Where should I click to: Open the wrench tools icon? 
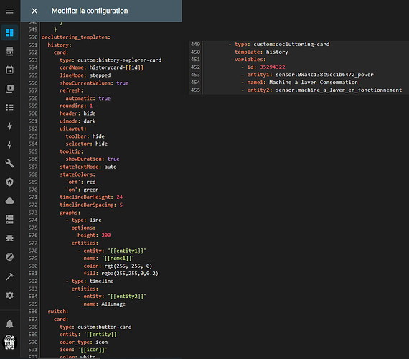(x=9, y=164)
